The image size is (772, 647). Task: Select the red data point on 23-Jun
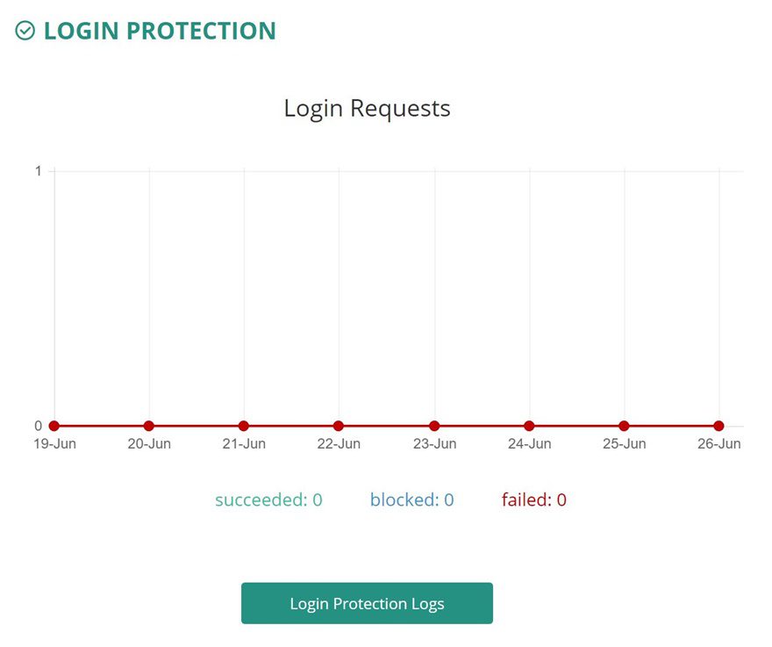click(434, 425)
